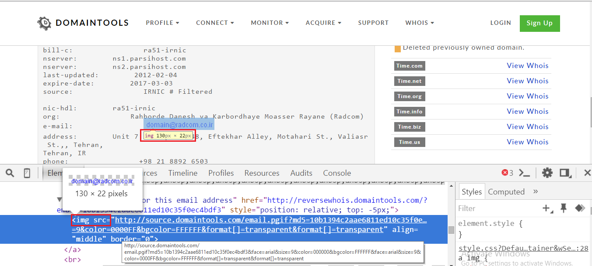
Task: Click the green Sign Up button
Action: [x=539, y=23]
